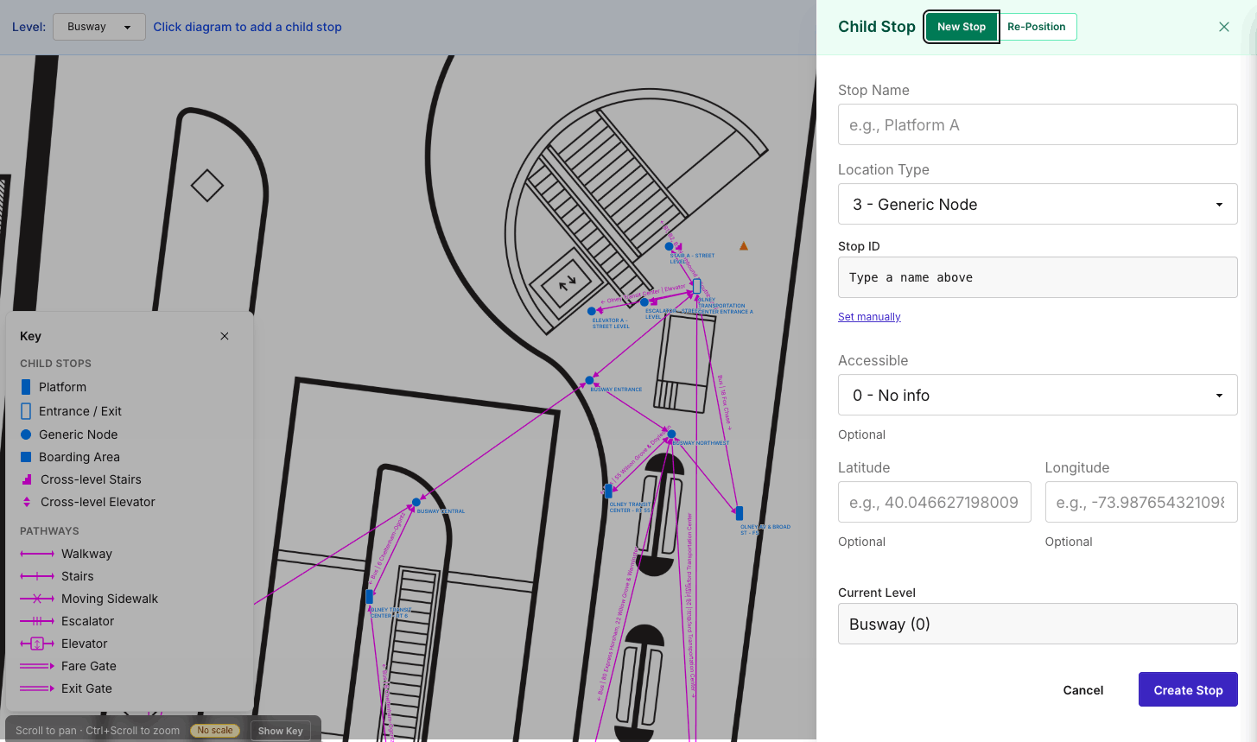Open the Level Busway dropdown
This screenshot has width=1257, height=742.
coord(99,27)
